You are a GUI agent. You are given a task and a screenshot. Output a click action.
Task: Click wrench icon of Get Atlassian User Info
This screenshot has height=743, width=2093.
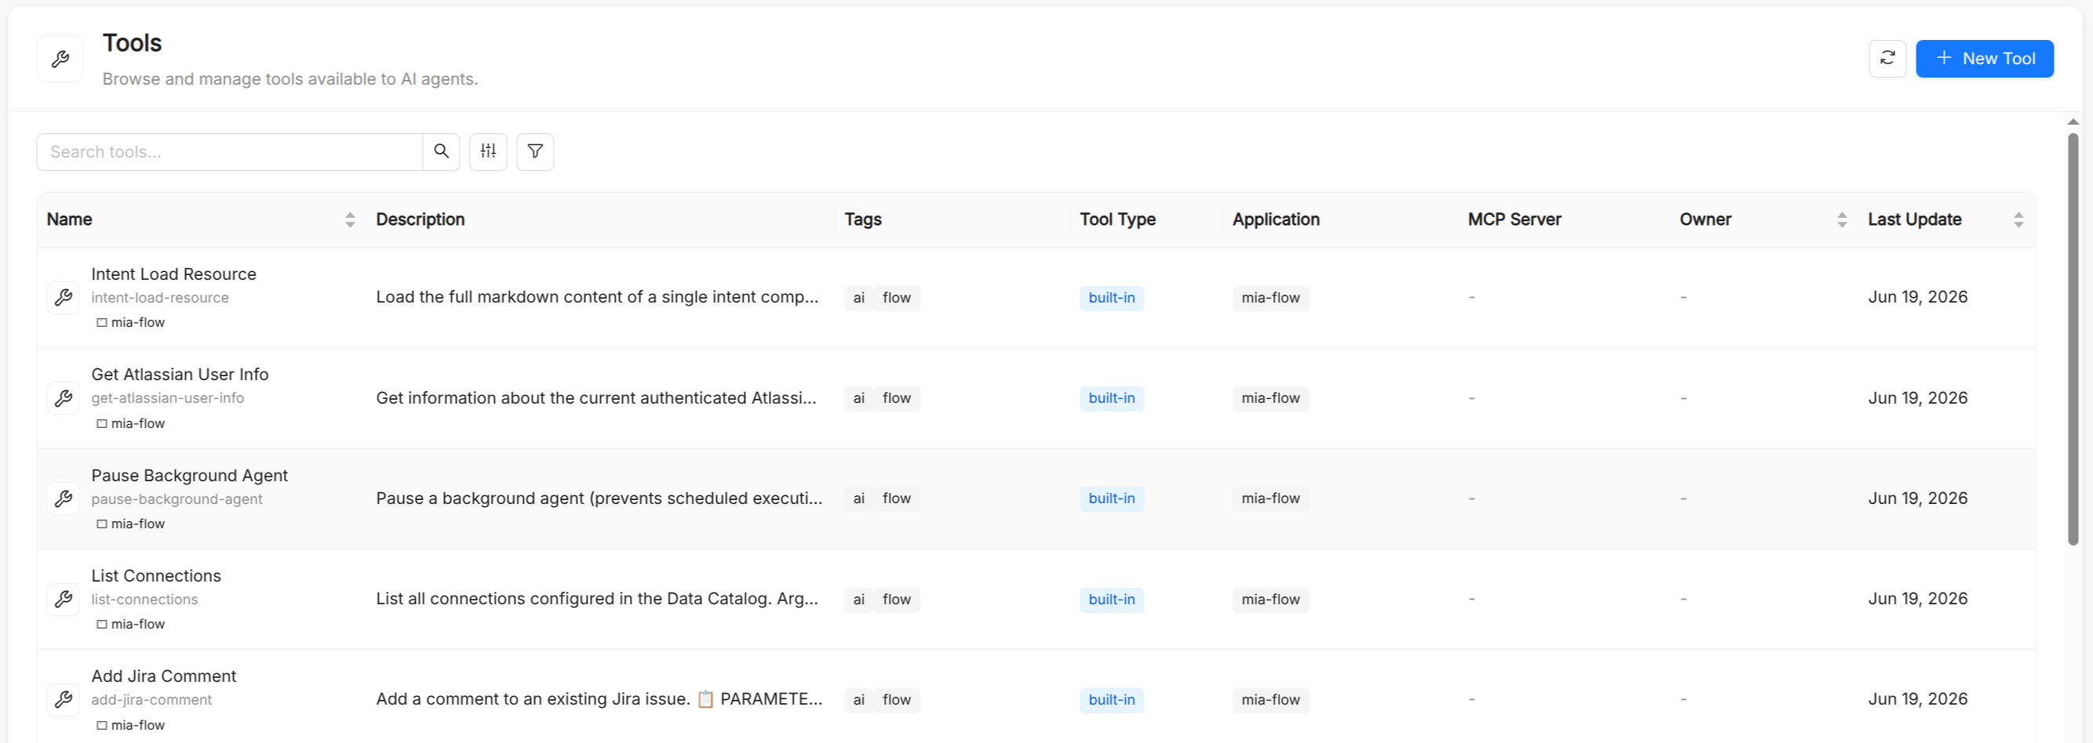64,398
